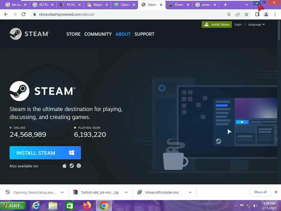
Task: Open the STORE menu
Action: click(73, 34)
